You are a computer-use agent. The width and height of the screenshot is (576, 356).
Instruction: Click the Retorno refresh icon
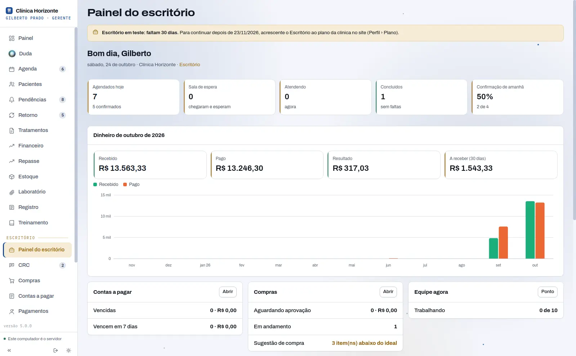point(12,115)
